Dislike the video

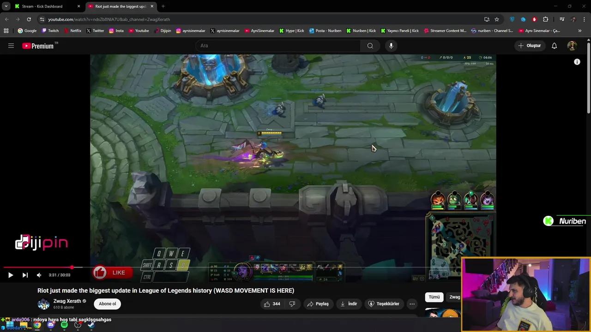click(292, 304)
